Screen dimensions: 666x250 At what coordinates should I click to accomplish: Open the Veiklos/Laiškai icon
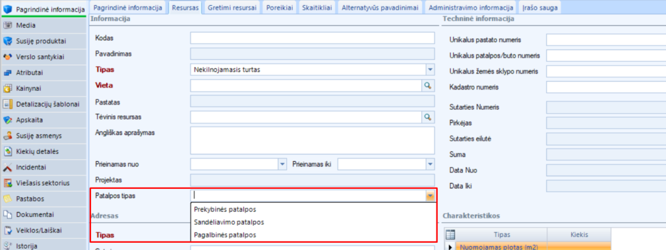(x=7, y=231)
